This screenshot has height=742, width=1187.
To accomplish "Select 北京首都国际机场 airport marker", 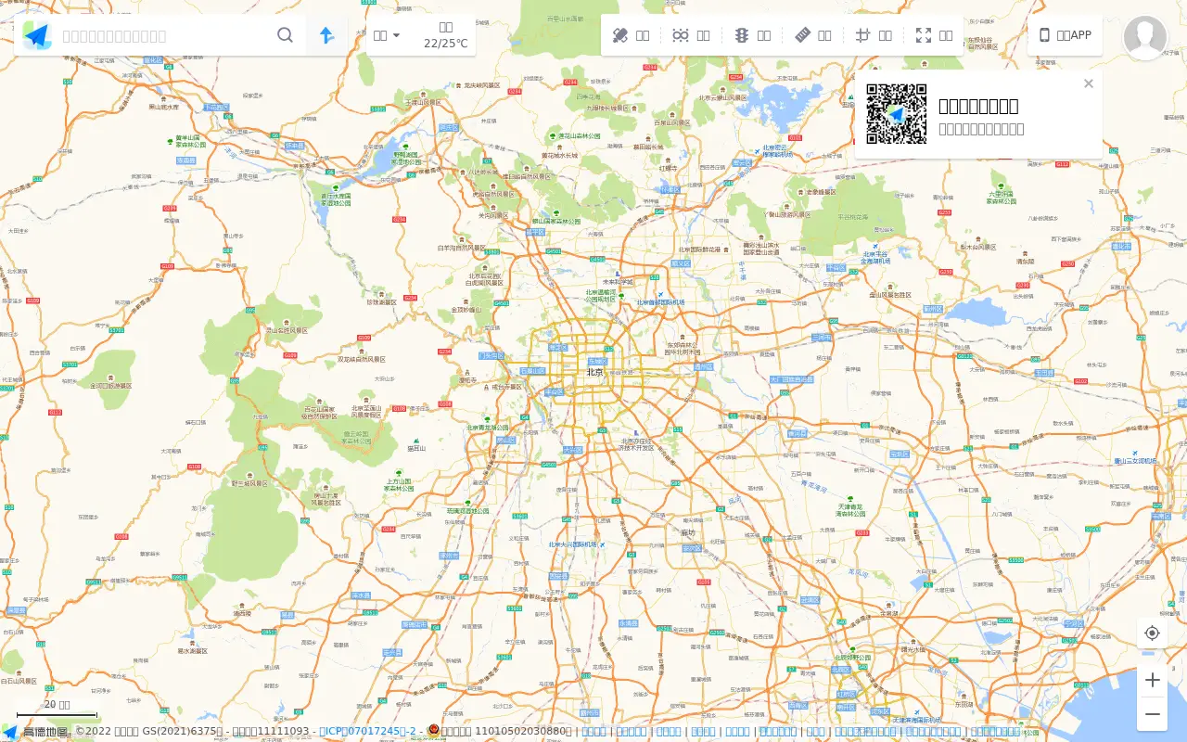I will tap(660, 300).
